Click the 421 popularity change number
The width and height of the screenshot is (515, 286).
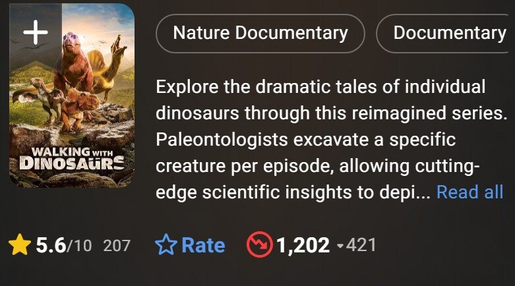pos(361,245)
